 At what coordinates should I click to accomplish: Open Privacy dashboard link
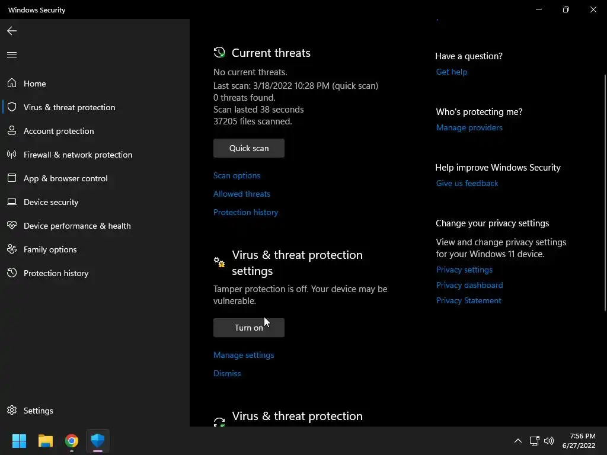pyautogui.click(x=469, y=285)
